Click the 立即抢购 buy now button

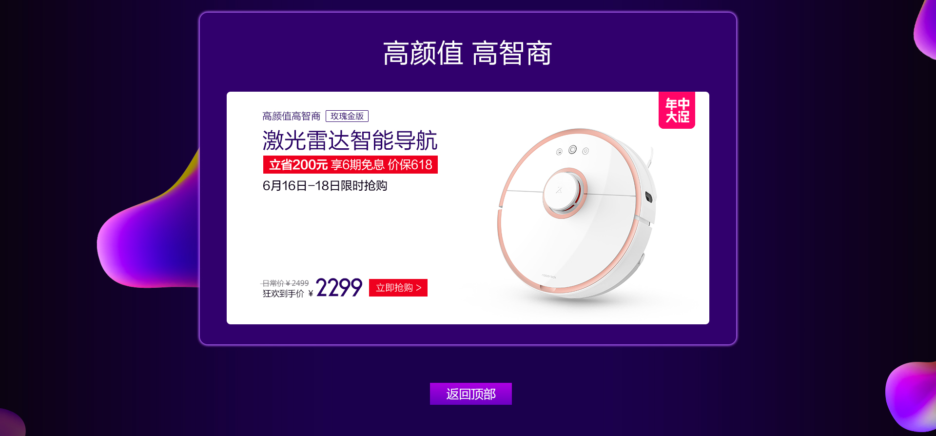click(x=398, y=288)
